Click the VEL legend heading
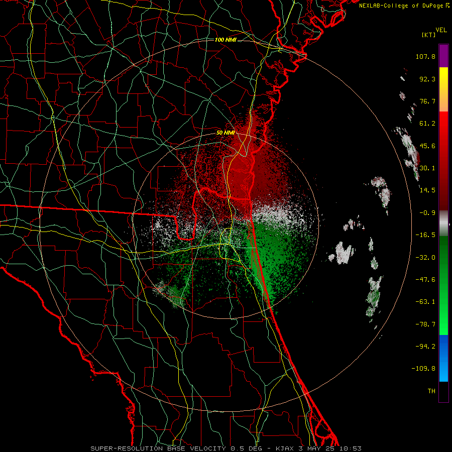 [x=441, y=30]
